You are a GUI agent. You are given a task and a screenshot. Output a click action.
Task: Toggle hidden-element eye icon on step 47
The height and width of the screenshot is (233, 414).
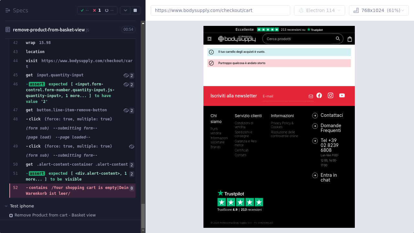pos(126,110)
